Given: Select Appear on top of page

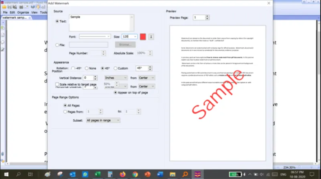Looking at the screenshot, I should 116,93.
